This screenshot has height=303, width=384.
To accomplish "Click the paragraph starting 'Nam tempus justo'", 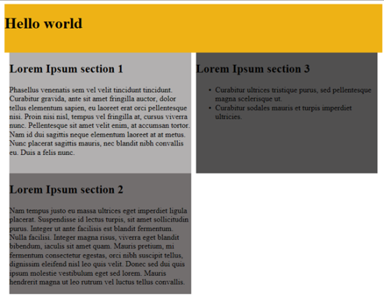I will [99, 246].
